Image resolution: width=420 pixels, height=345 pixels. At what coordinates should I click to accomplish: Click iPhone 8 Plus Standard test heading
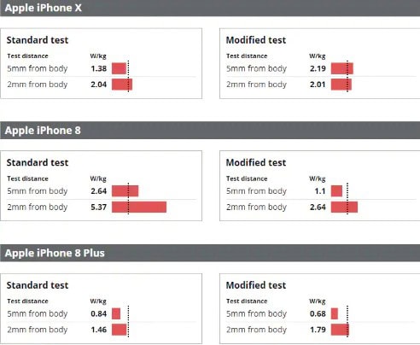tap(38, 285)
